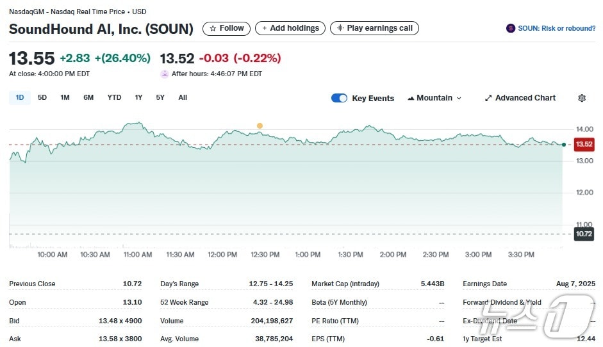Image resolution: width=603 pixels, height=347 pixels.
Task: Click the audio waveform icon for earnings call
Action: [340, 28]
